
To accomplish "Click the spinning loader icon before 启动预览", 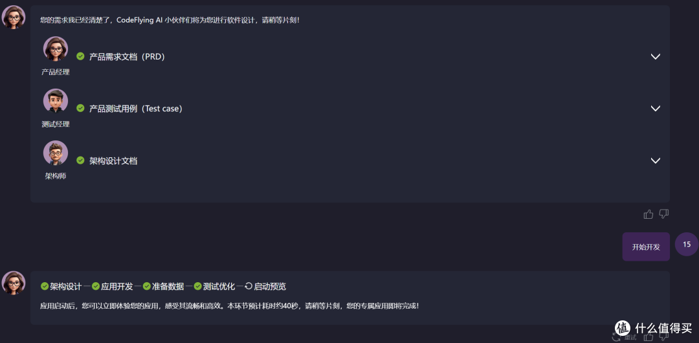I will (249, 286).
